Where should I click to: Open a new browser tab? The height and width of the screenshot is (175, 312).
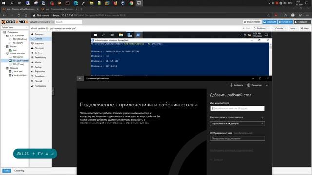click(x=81, y=9)
